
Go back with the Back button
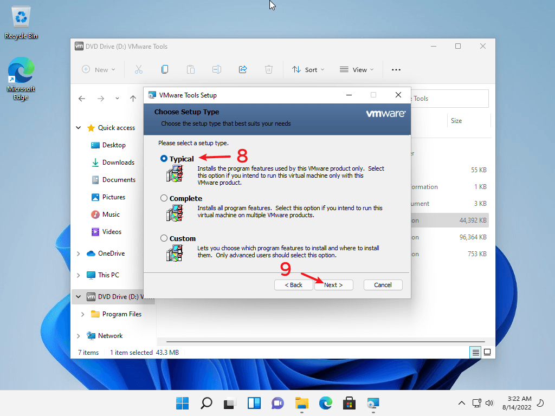293,285
